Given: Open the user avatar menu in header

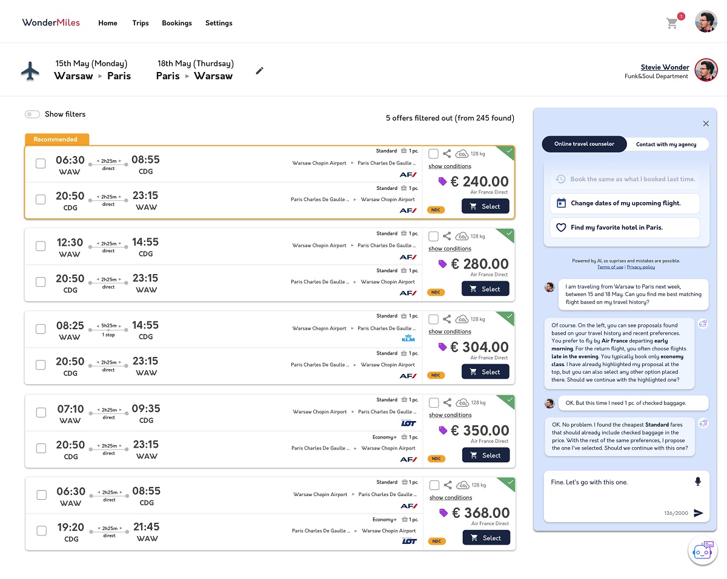Looking at the screenshot, I should (x=706, y=22).
